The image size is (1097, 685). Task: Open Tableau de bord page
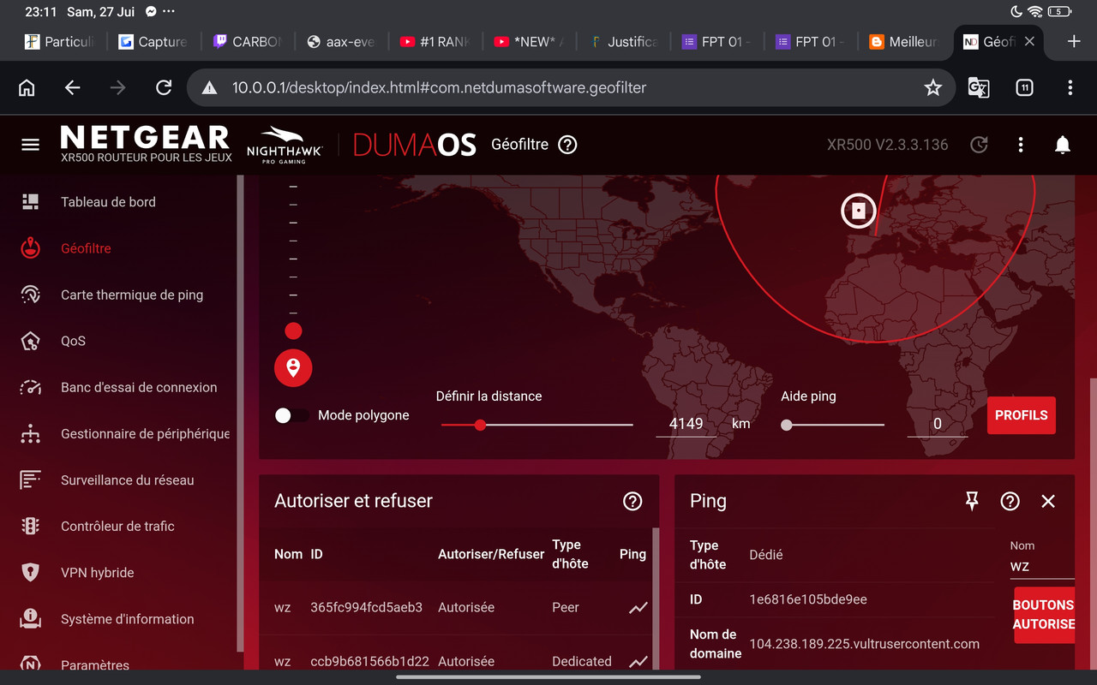tap(108, 202)
